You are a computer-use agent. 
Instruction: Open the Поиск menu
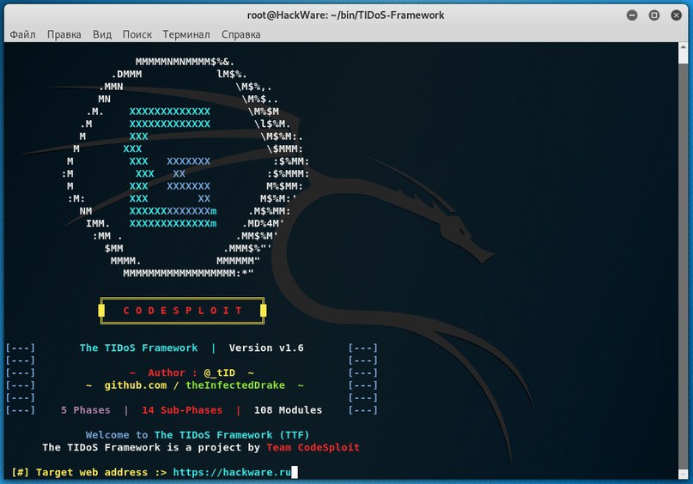[137, 34]
